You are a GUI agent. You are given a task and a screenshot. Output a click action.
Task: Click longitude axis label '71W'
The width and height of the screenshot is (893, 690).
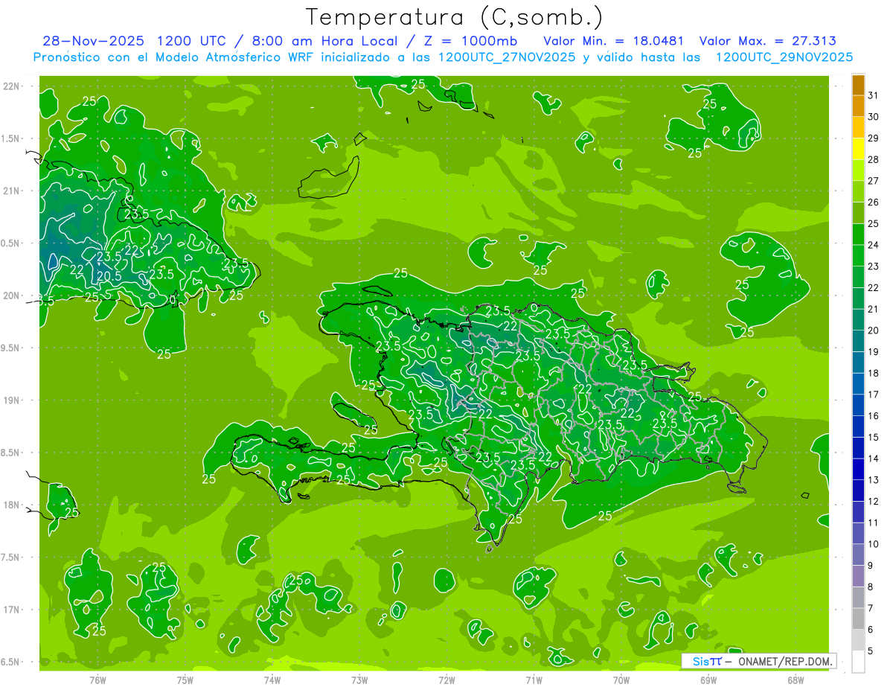click(534, 680)
